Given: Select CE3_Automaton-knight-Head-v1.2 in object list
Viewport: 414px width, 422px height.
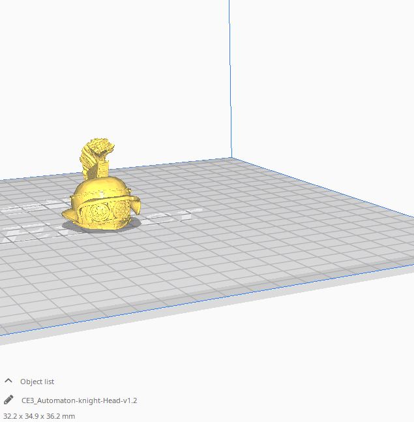Looking at the screenshot, I should [x=79, y=400].
